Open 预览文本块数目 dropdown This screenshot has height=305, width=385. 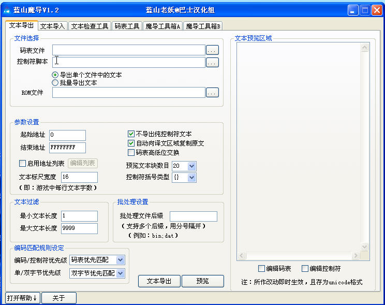tap(191, 166)
